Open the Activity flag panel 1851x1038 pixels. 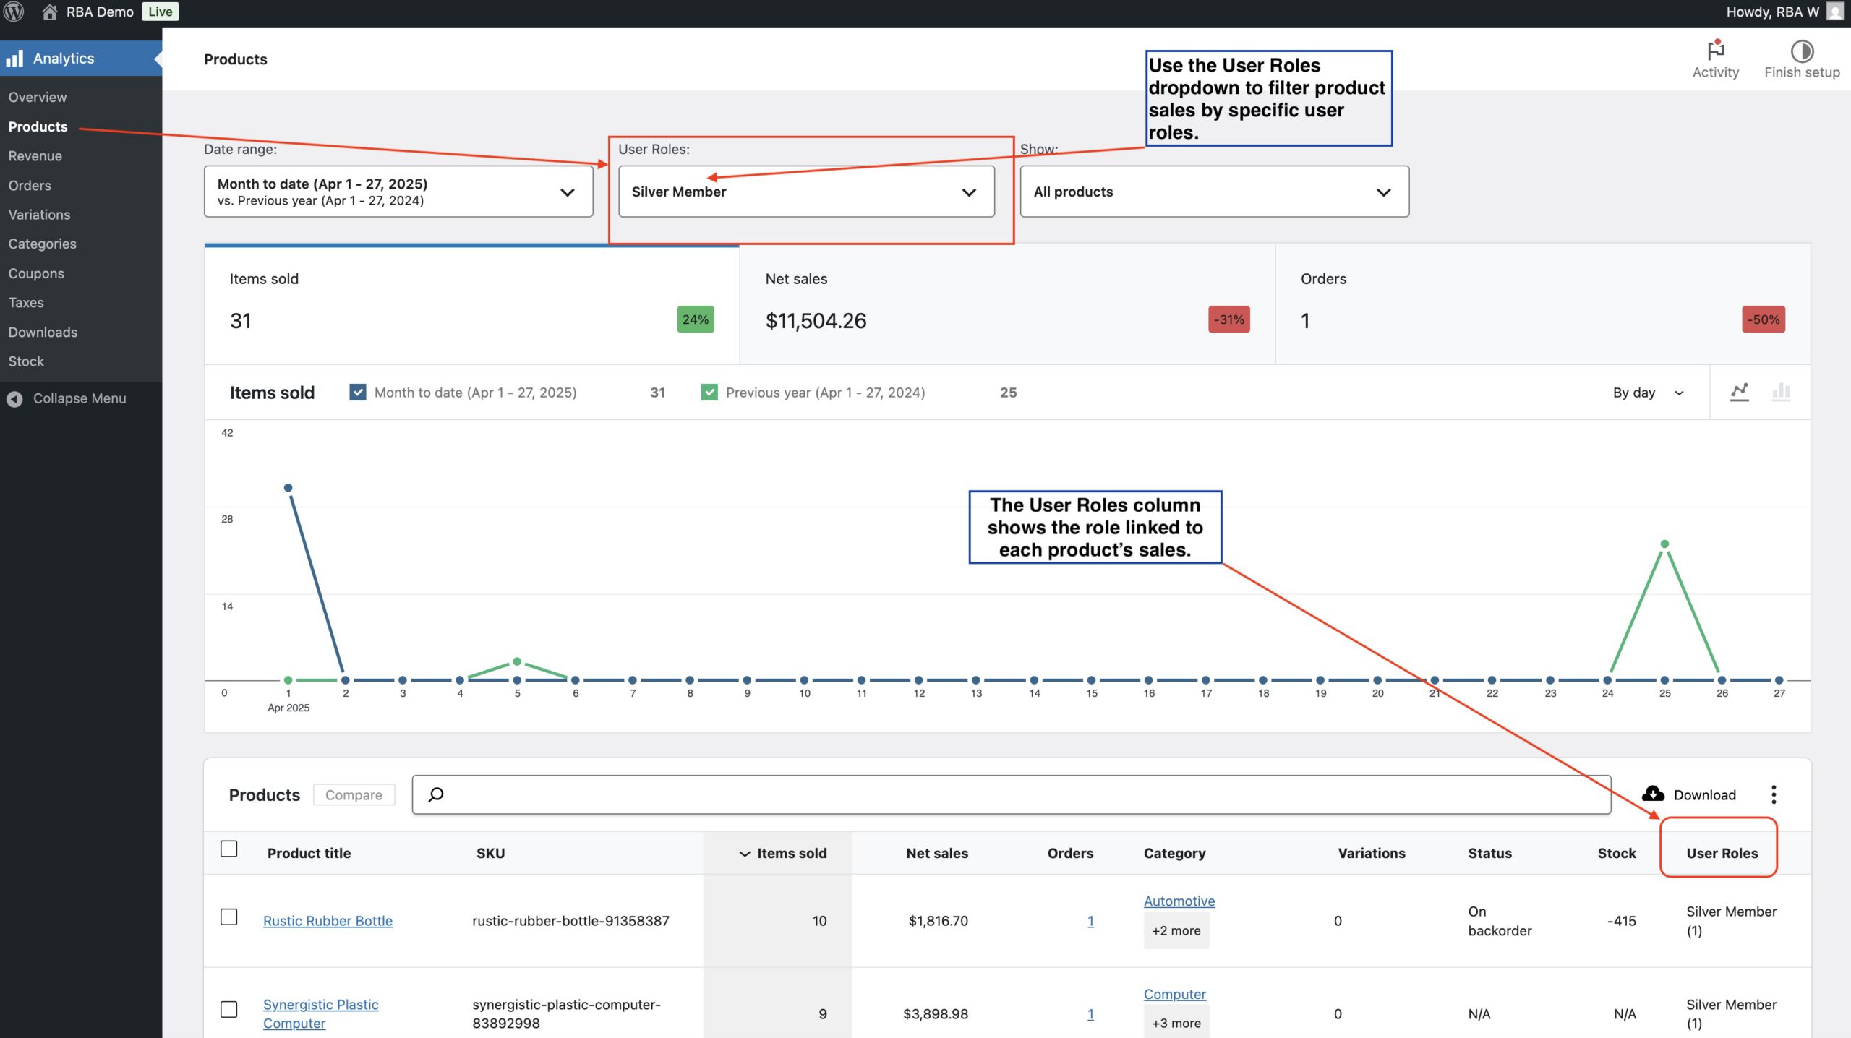[x=1715, y=51]
